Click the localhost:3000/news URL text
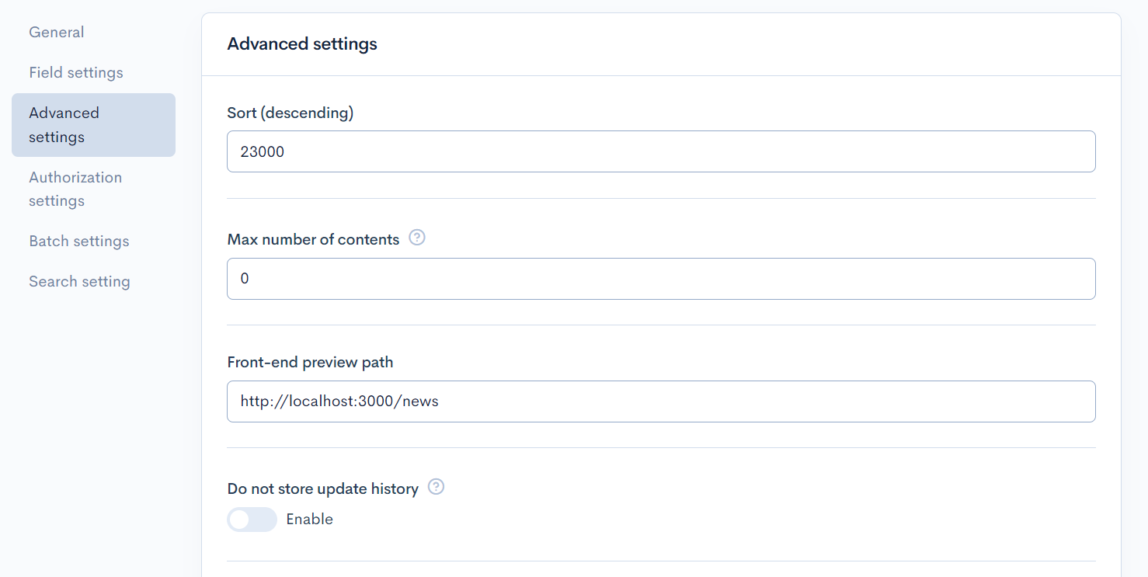This screenshot has width=1148, height=577. point(339,402)
